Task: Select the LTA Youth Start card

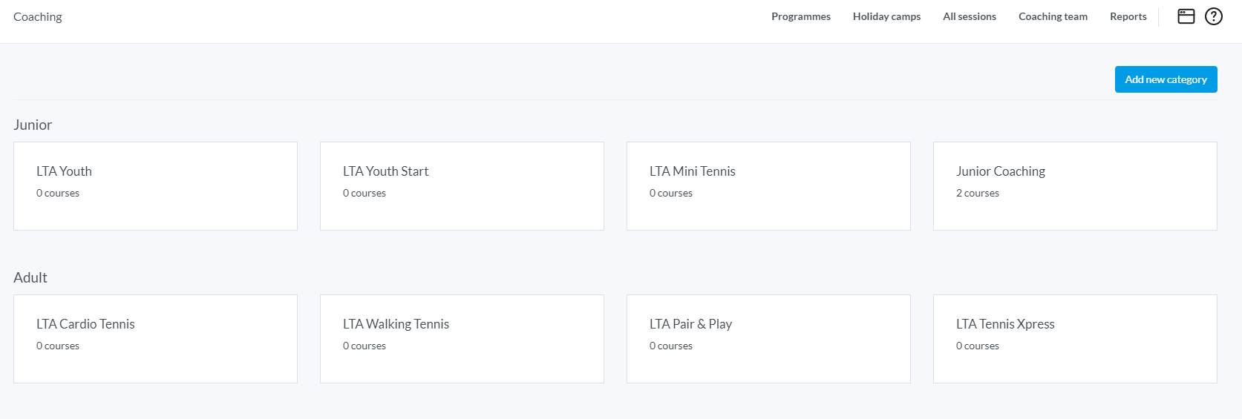Action: (462, 185)
